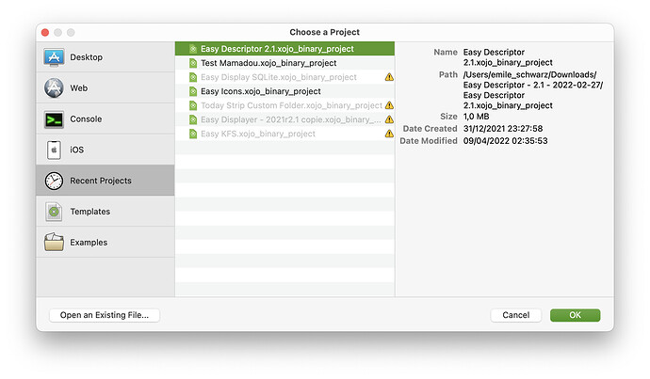The height and width of the screenshot is (379, 650).
Task: Select Test Mamadou.xojo_binary_project
Action: [x=284, y=63]
